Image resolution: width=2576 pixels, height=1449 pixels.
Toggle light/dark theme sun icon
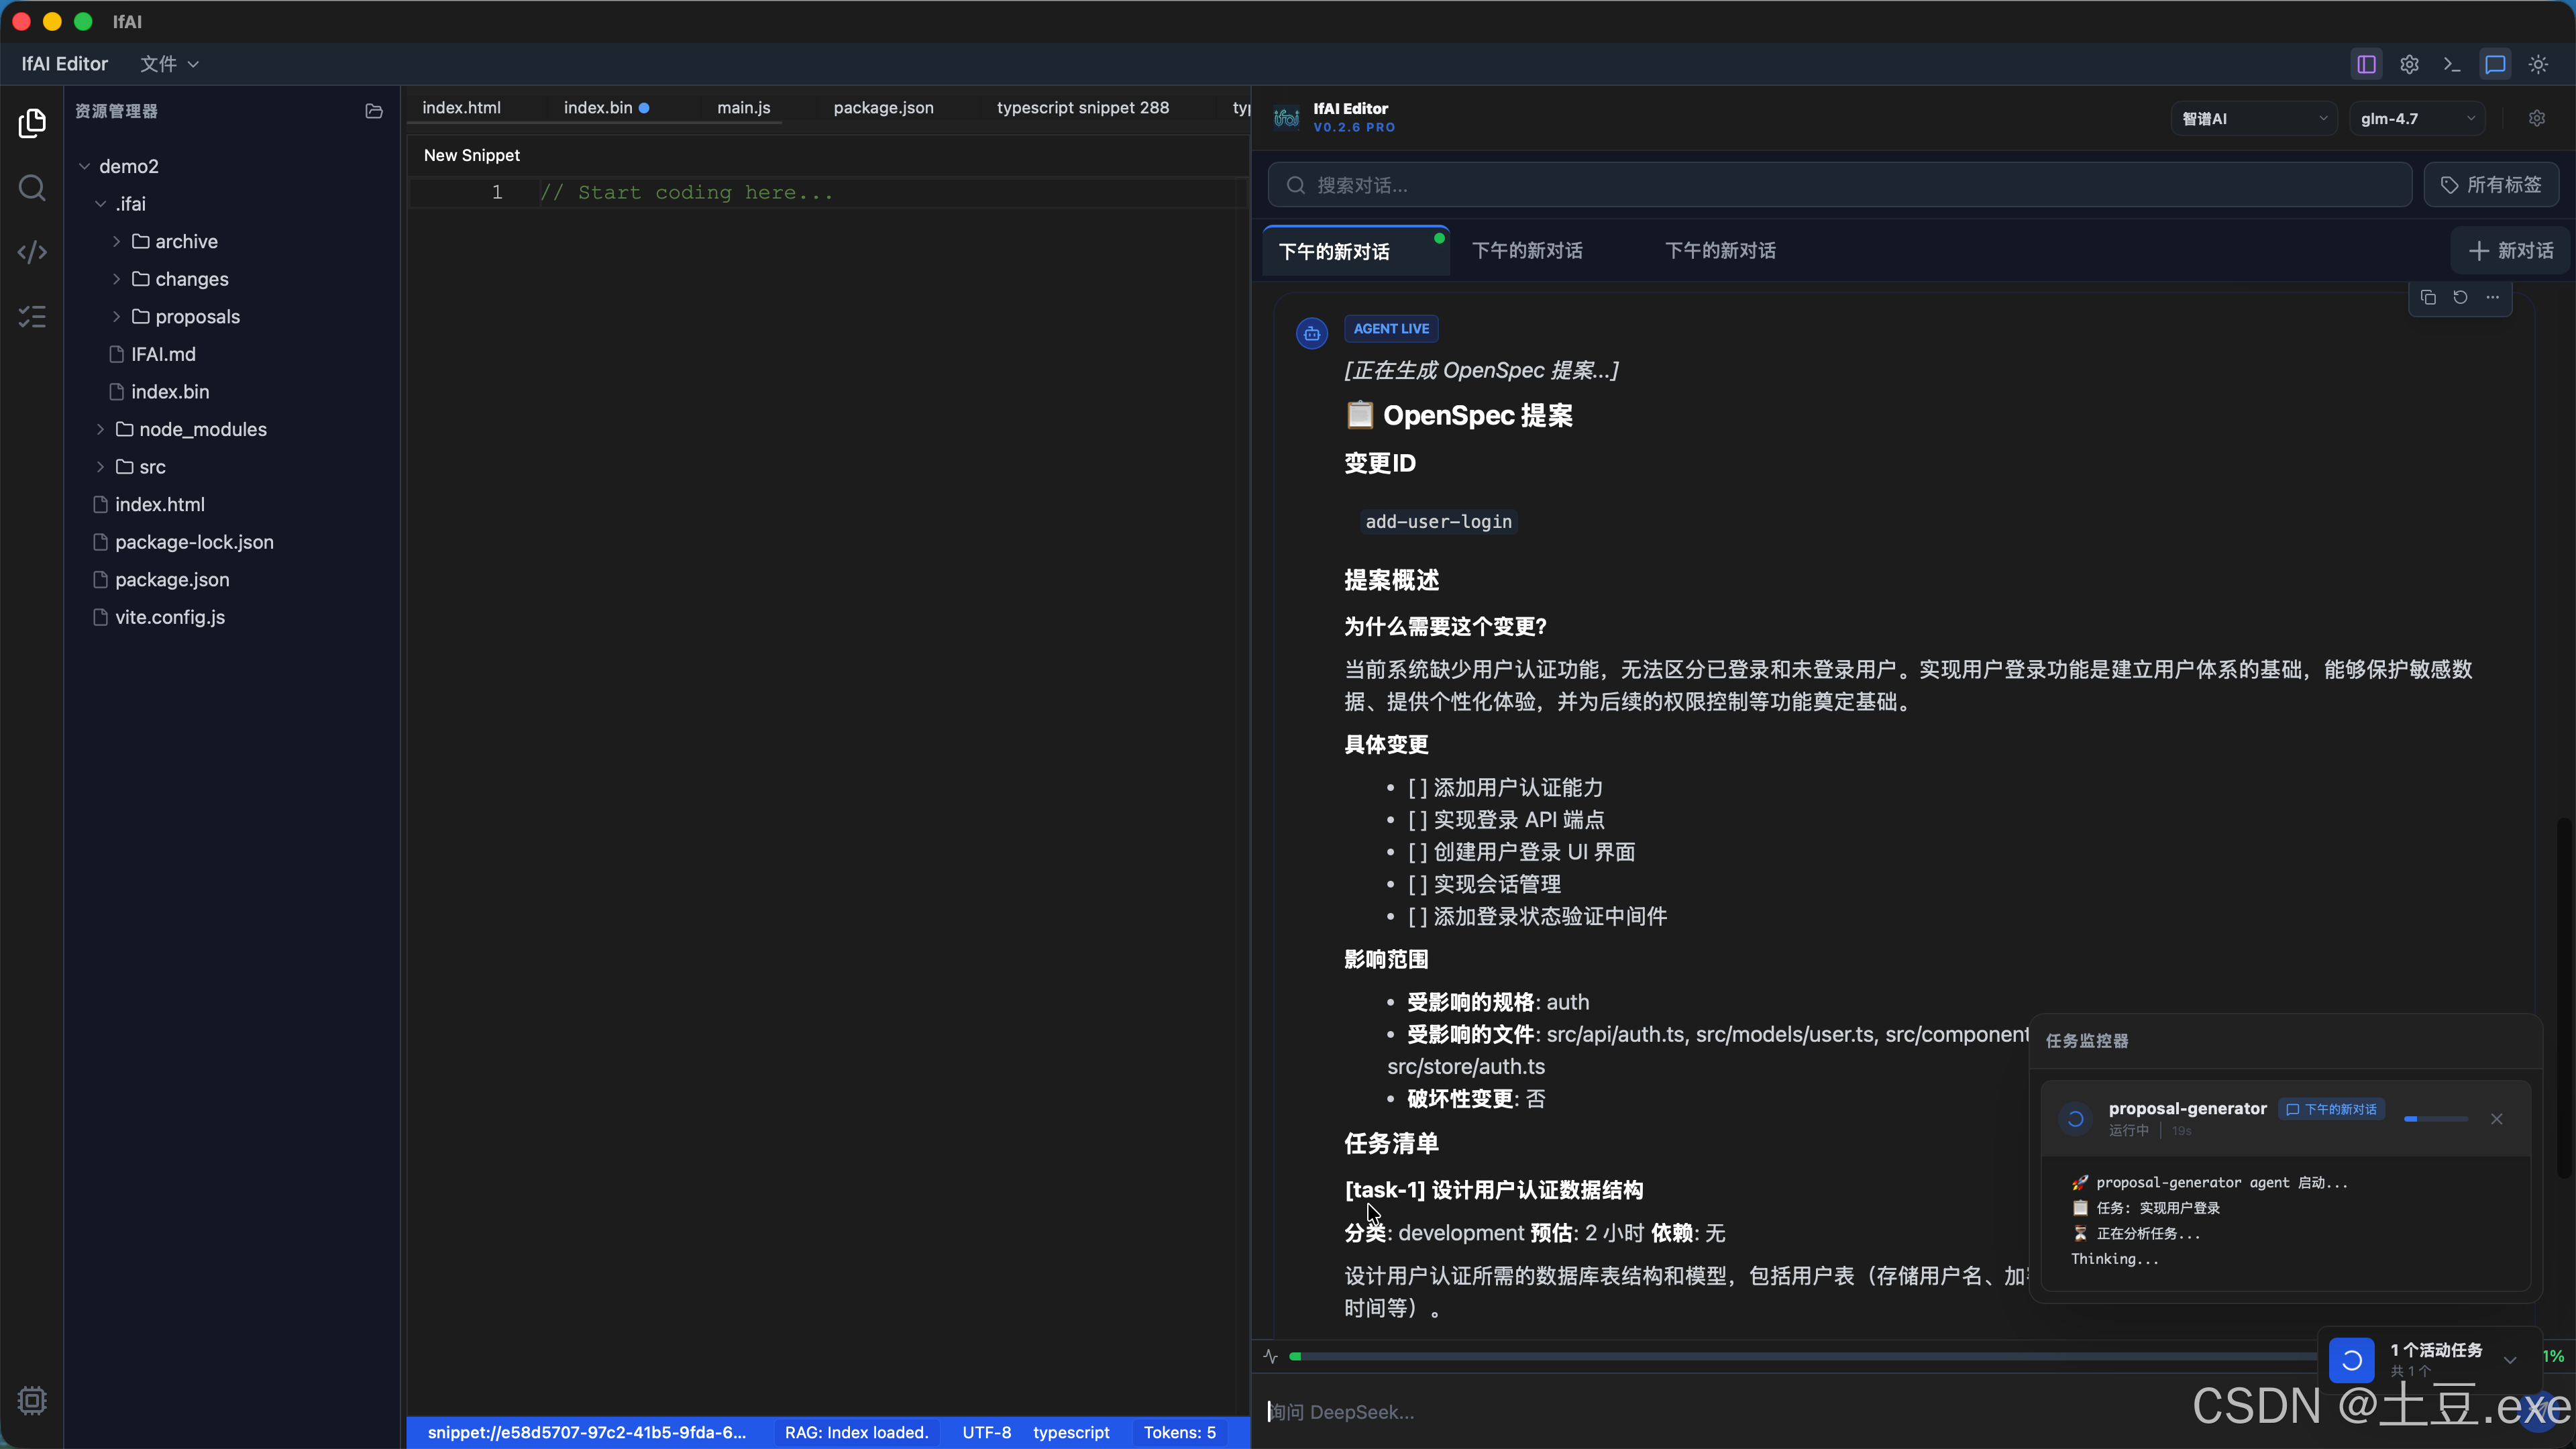click(2538, 64)
